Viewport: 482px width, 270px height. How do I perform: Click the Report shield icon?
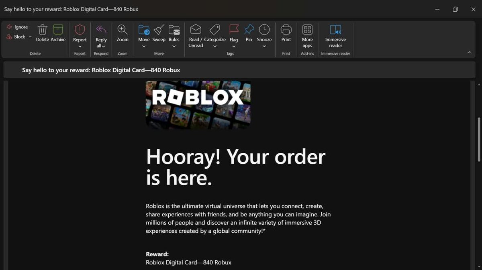pyautogui.click(x=80, y=30)
